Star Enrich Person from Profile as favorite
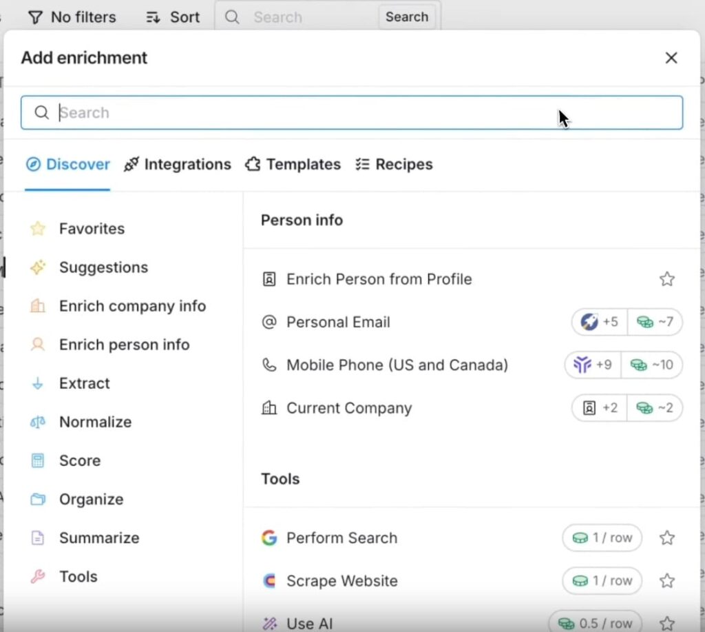705x632 pixels. (666, 279)
